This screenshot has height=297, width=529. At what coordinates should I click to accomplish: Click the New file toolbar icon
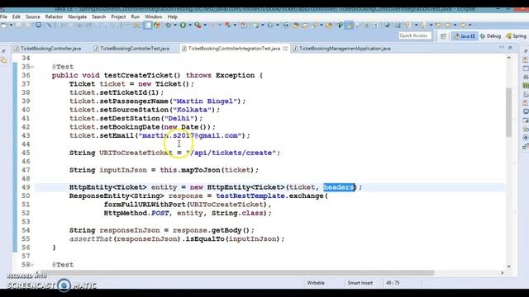tap(4, 26)
